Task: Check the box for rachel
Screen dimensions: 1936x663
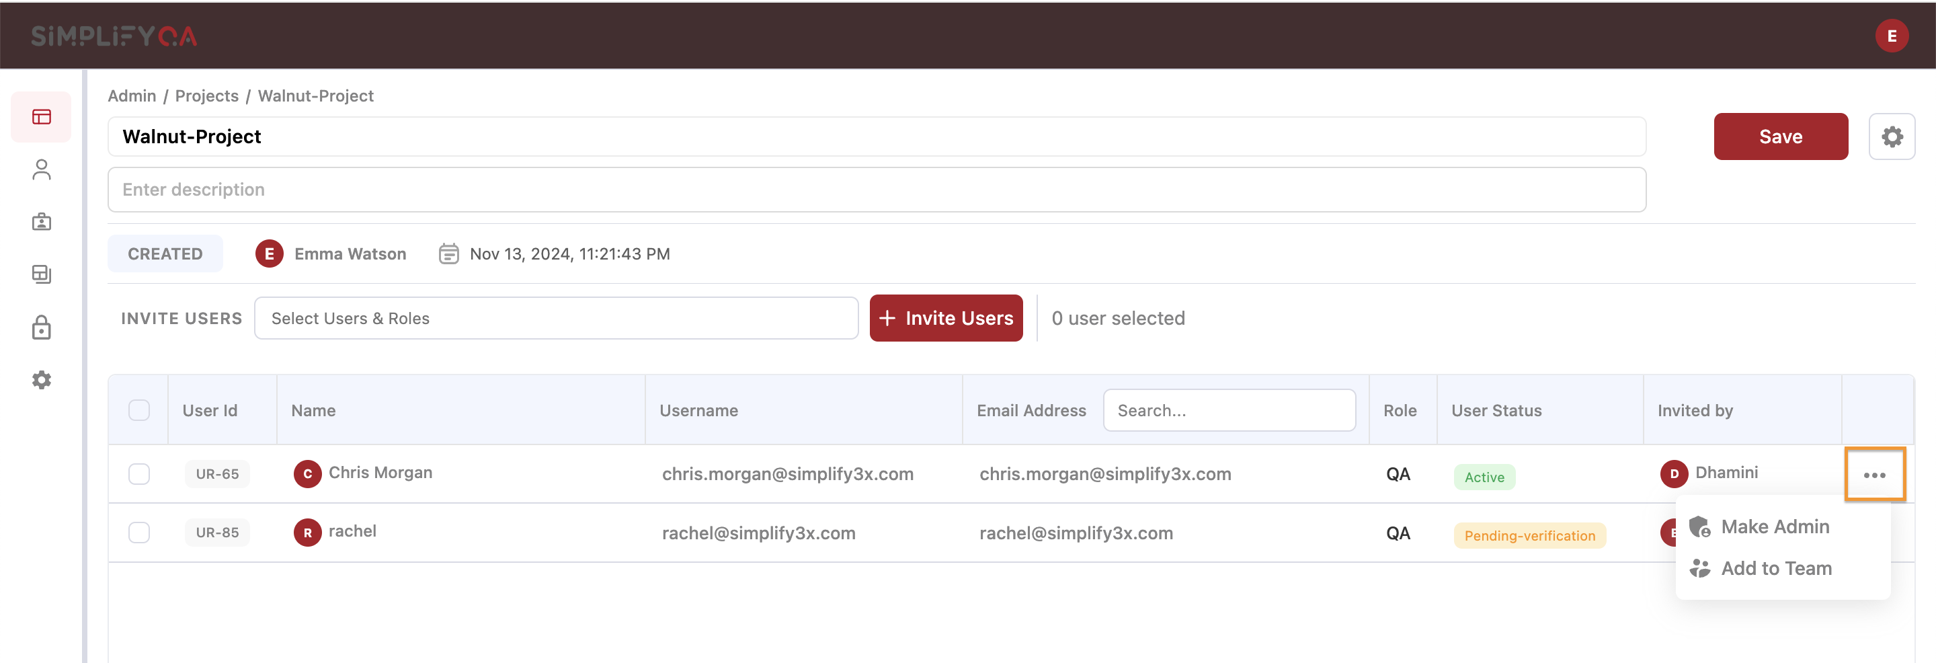Action: [x=139, y=532]
